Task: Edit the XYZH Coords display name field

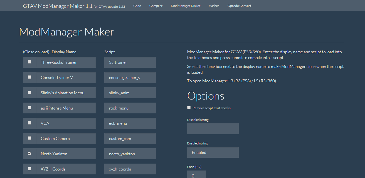Action: (66, 169)
